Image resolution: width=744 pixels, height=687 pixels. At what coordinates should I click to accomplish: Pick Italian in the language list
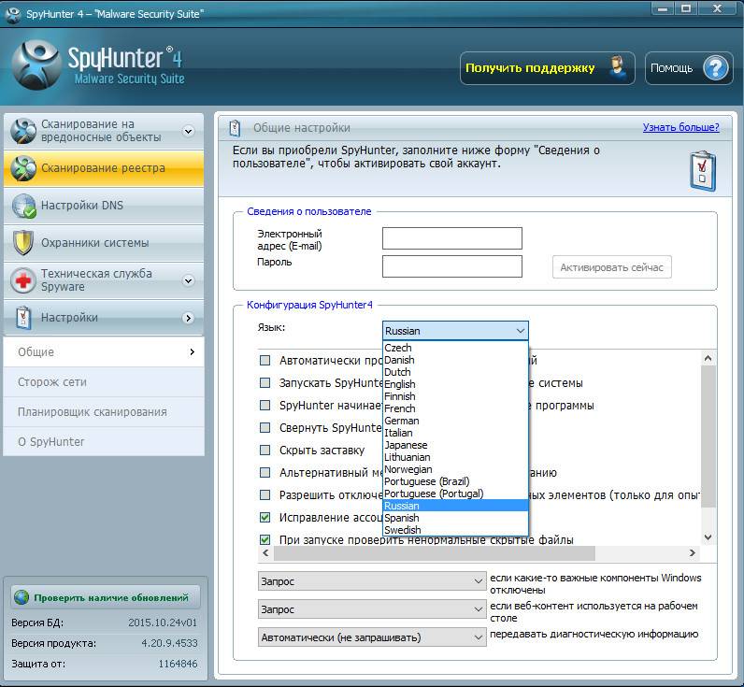pyautogui.click(x=455, y=433)
